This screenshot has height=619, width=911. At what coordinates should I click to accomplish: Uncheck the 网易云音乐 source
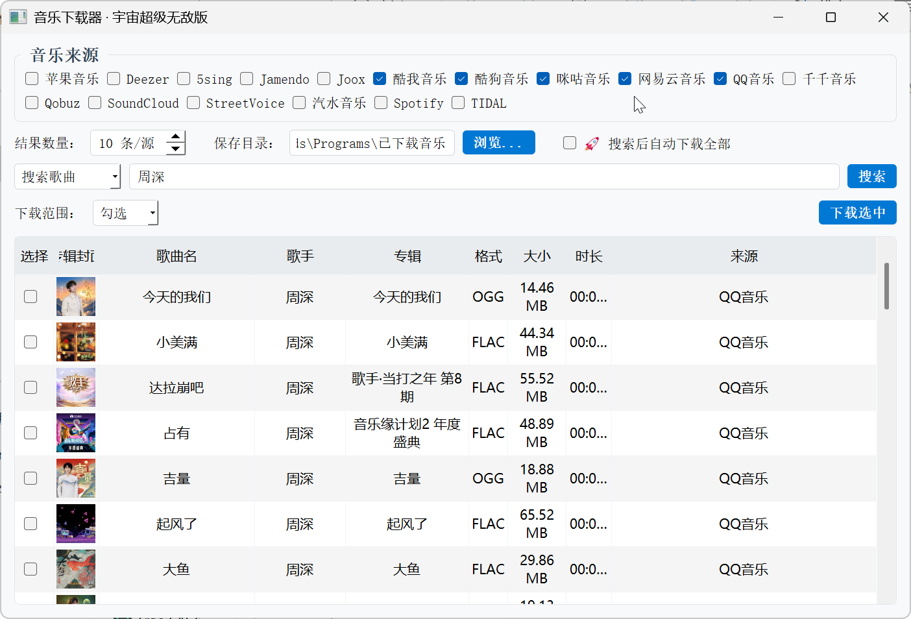coord(625,79)
